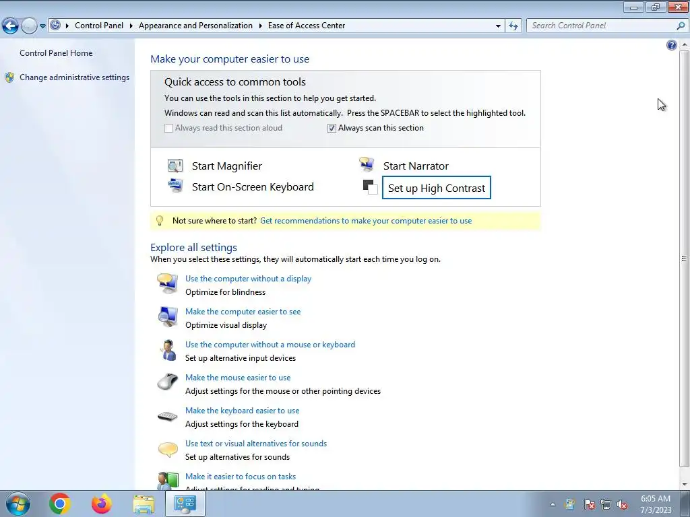Click the network tray icon

click(x=606, y=504)
